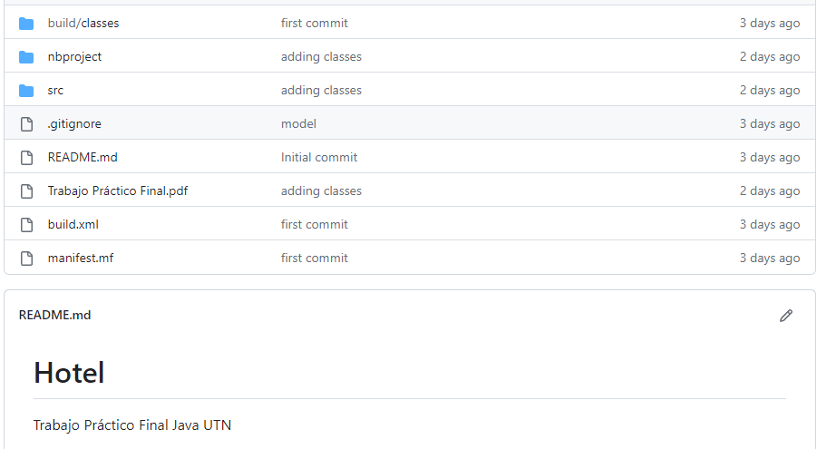Click the README.md panel header title

point(54,316)
